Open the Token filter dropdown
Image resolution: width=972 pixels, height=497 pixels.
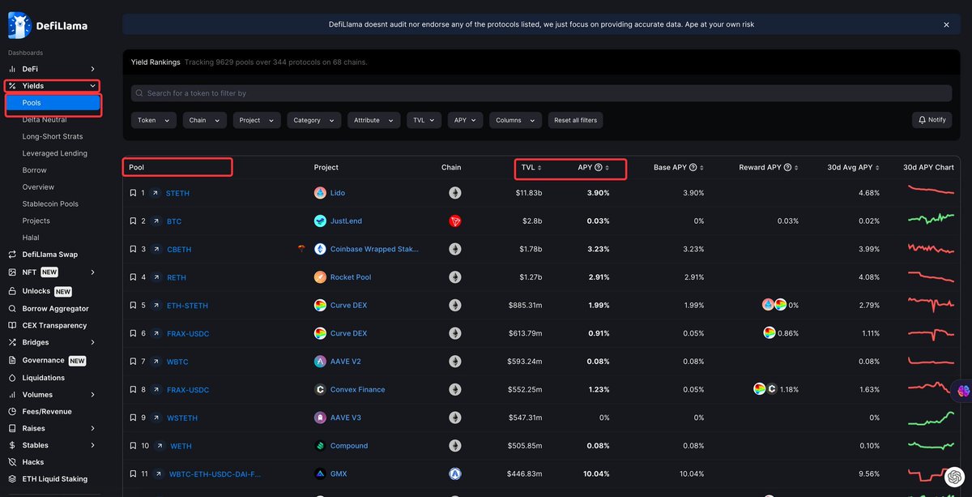pos(154,120)
